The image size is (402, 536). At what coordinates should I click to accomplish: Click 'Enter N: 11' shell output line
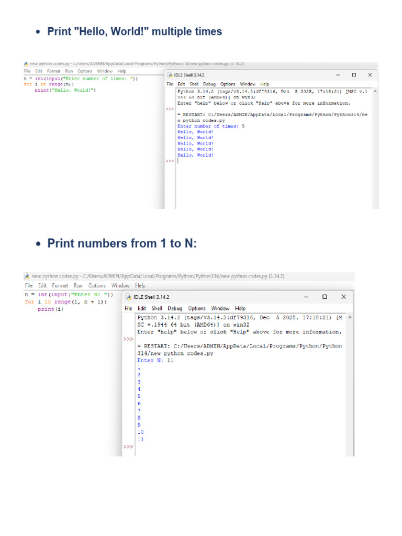pyautogui.click(x=155, y=361)
